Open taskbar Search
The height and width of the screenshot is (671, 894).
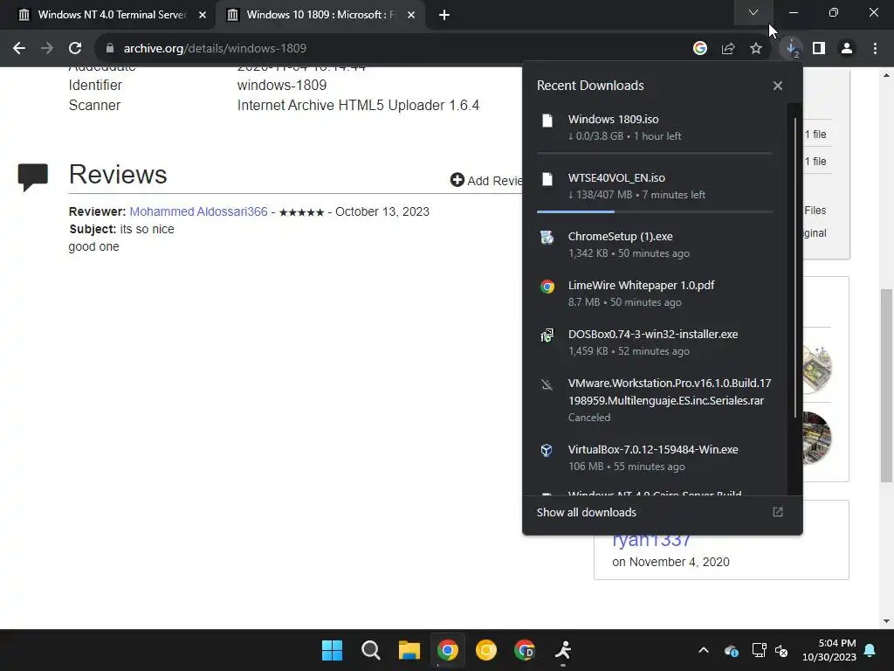[x=370, y=650]
